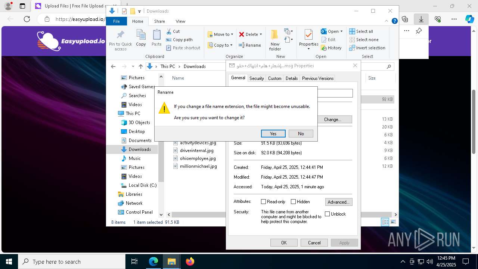Choose Paste shortcut in ribbon
The height and width of the screenshot is (269, 478).
pos(183,48)
